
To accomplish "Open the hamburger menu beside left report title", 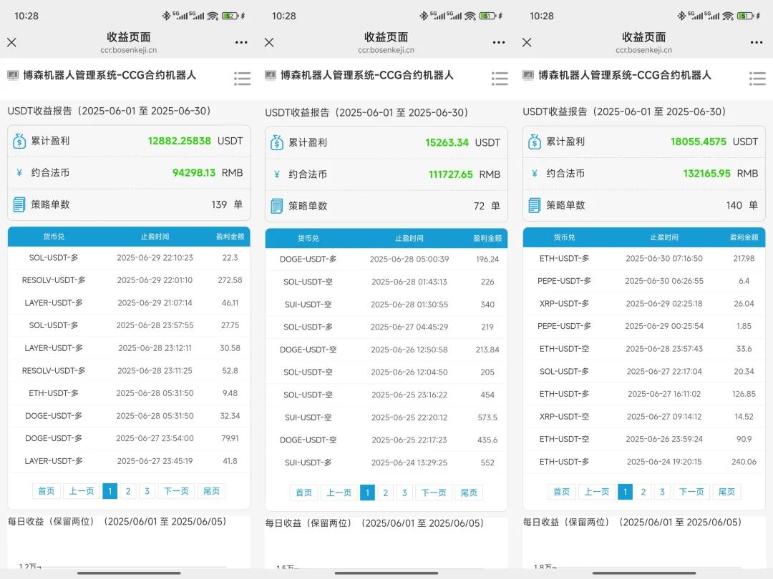I will click(x=243, y=79).
